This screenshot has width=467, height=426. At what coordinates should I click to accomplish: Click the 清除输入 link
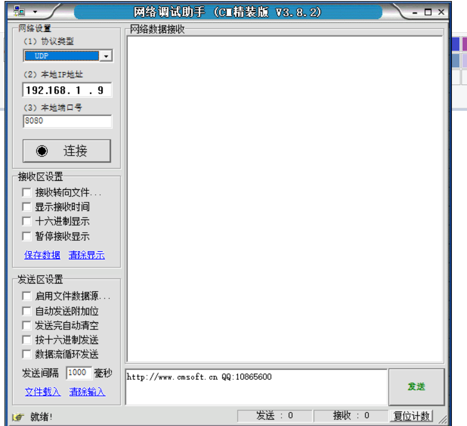[87, 392]
